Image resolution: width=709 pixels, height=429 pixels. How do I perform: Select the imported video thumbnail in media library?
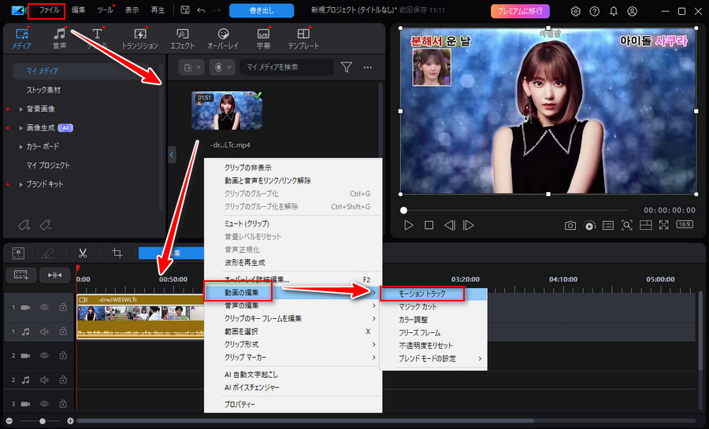click(x=227, y=111)
